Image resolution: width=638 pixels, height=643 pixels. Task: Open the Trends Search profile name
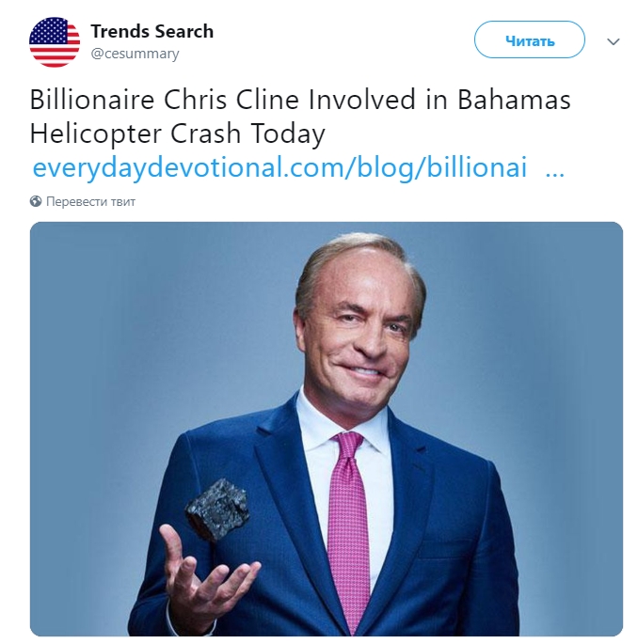click(152, 31)
